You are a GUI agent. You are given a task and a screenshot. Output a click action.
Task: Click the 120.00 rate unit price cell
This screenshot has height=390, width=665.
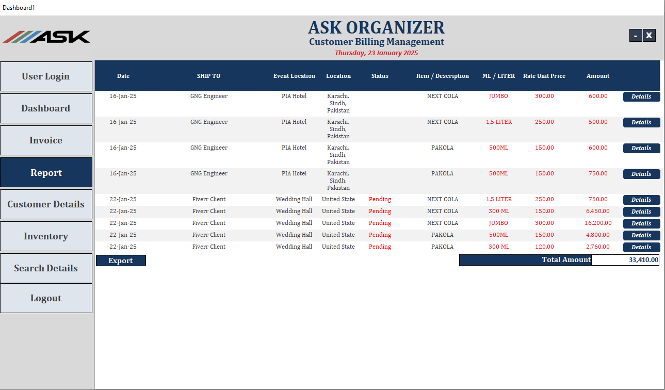(x=544, y=247)
